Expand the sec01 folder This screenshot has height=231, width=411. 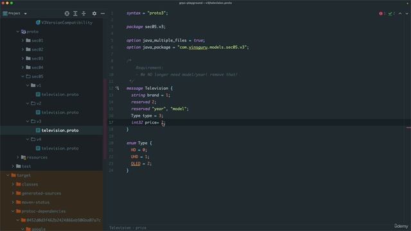coord(22,40)
